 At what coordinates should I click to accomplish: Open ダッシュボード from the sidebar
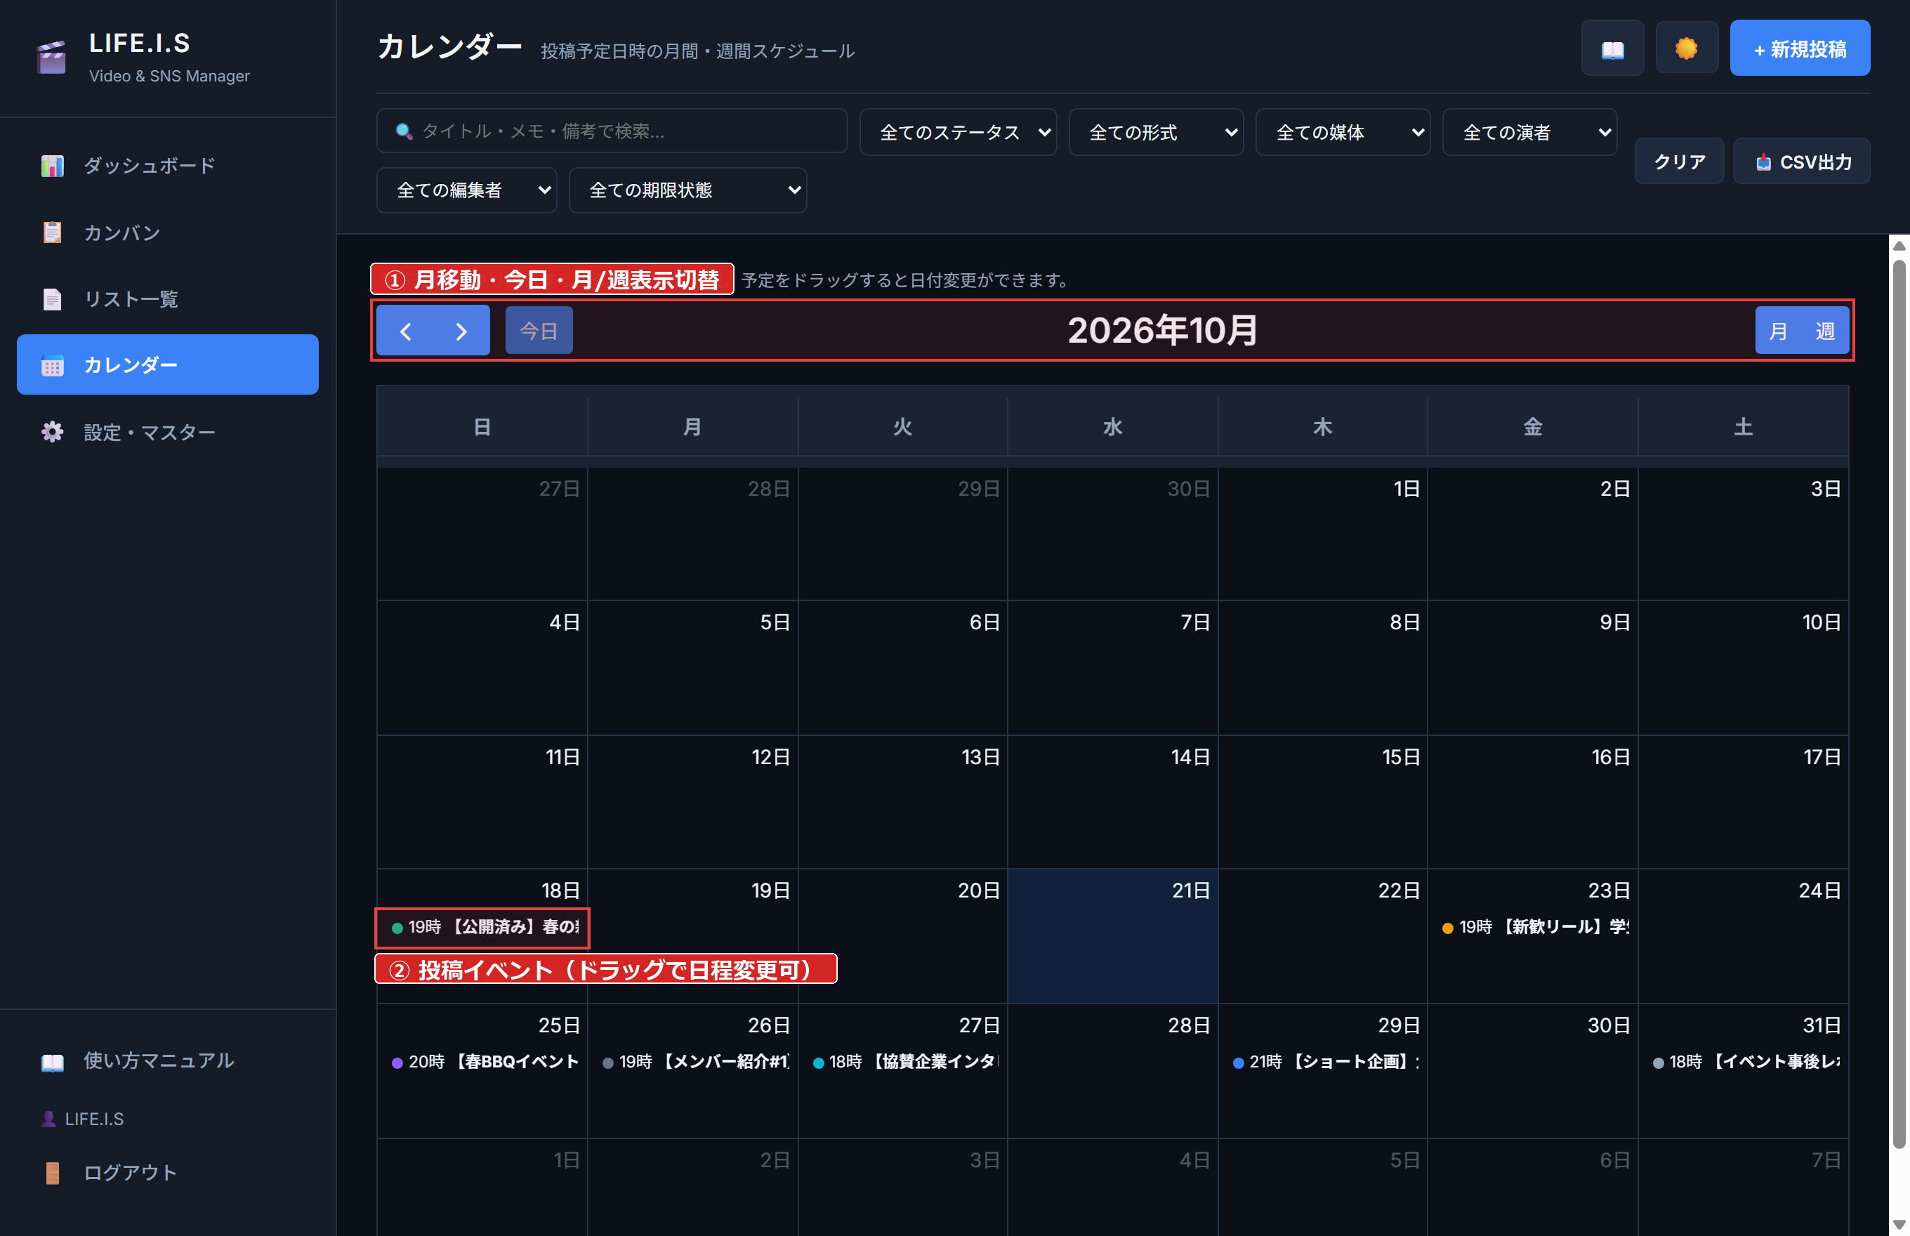click(x=168, y=166)
